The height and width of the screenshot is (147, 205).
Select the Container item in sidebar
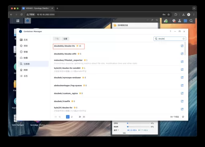click(x=33, y=52)
